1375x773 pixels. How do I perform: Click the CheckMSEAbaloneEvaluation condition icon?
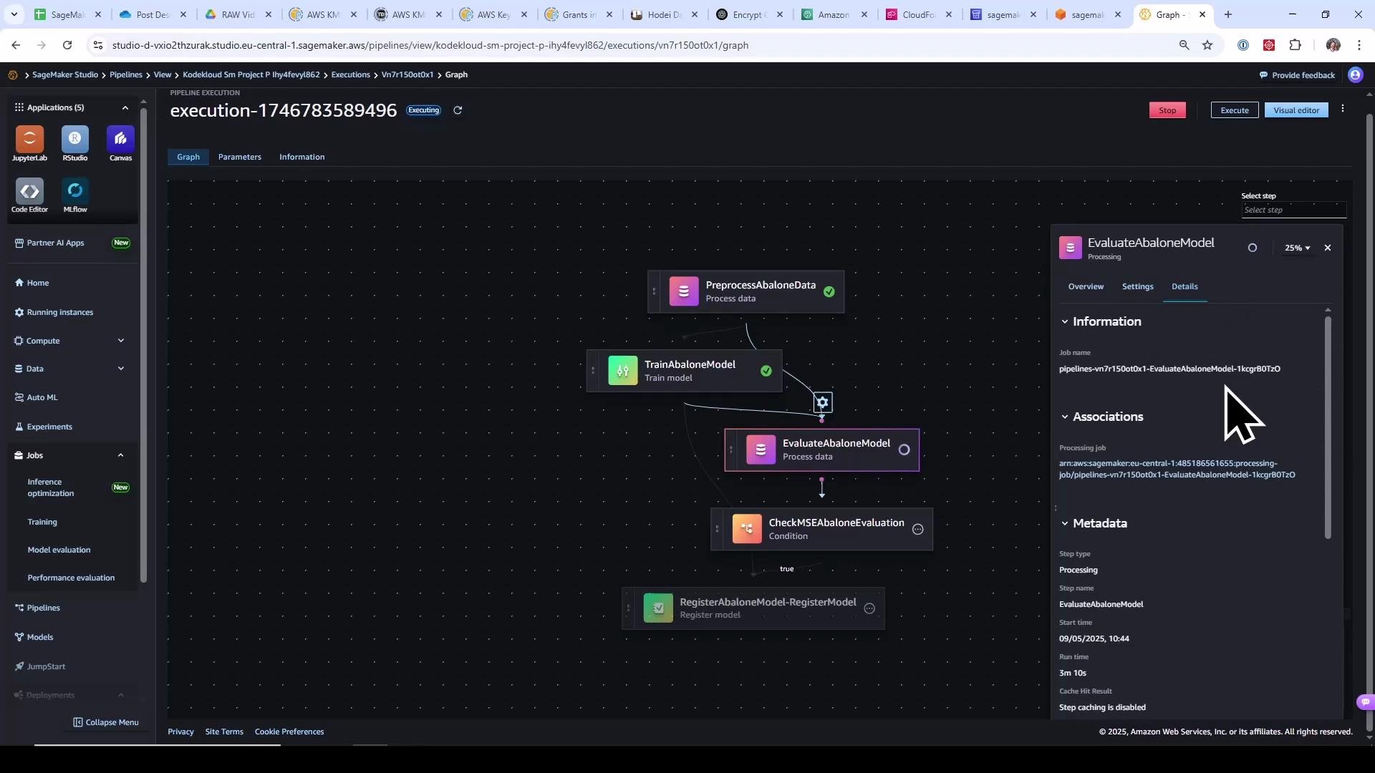point(747,529)
